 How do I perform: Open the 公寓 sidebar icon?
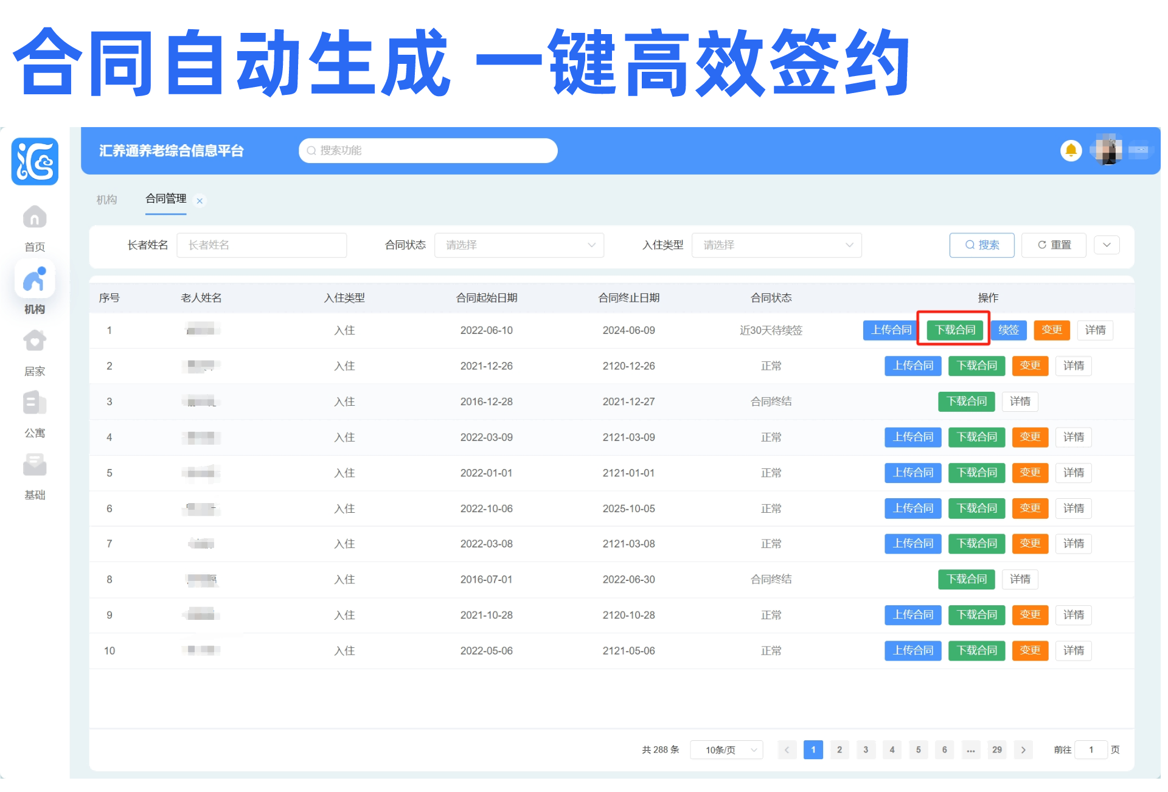(x=35, y=404)
